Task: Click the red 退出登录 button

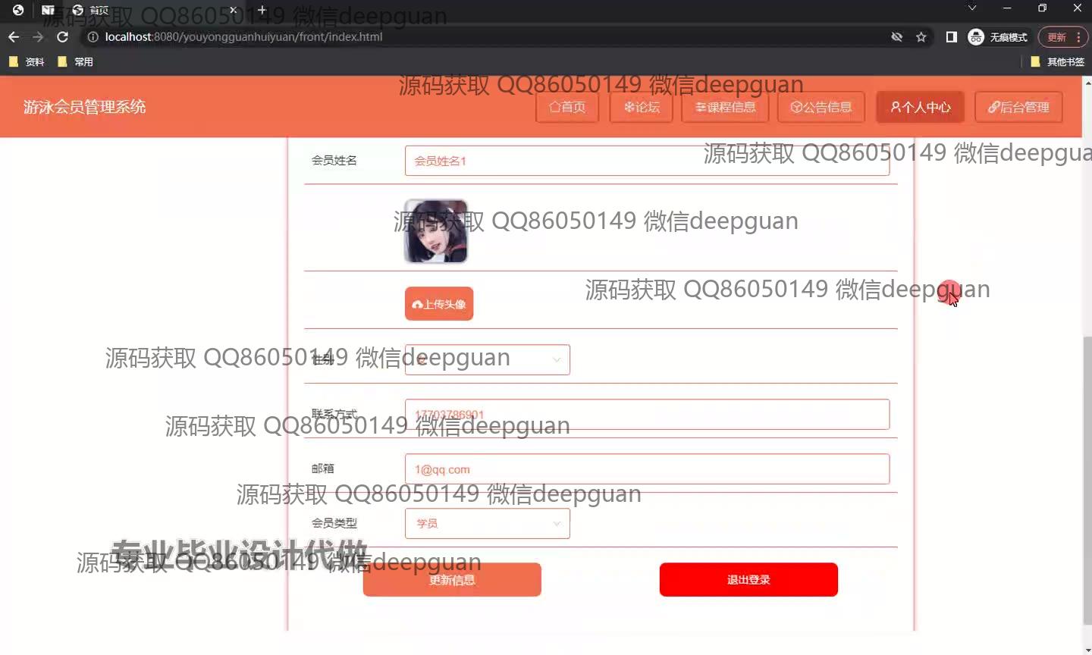Action: (x=748, y=580)
